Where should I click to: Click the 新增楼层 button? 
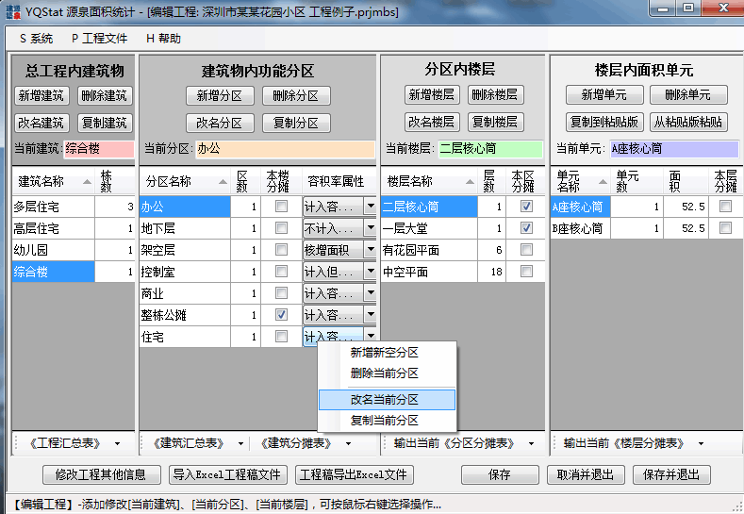click(431, 94)
